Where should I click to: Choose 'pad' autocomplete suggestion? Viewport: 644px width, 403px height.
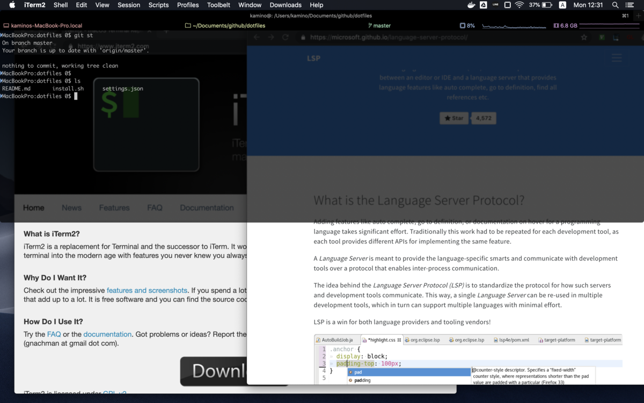coord(409,372)
